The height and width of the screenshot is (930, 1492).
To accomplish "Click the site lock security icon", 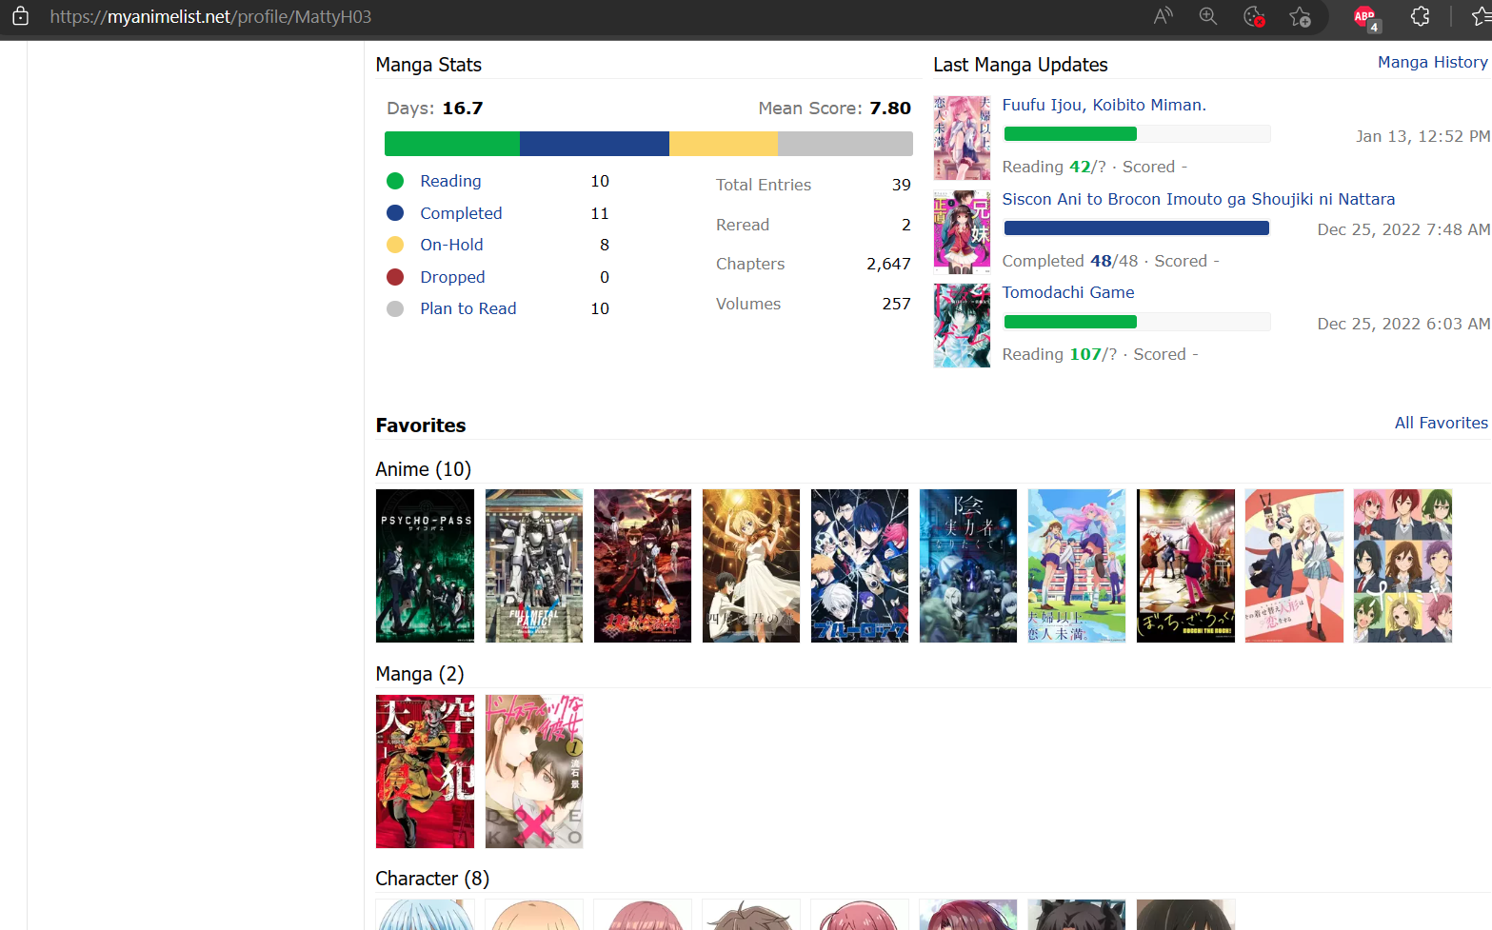I will coord(20,16).
